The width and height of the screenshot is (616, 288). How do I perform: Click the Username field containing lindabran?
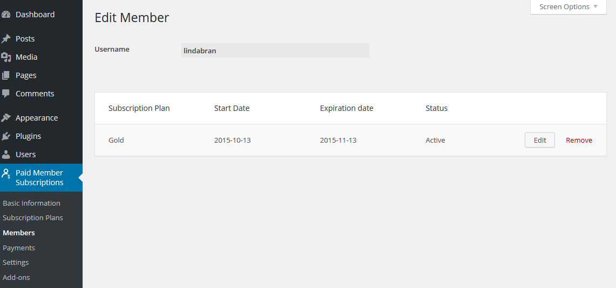(275, 51)
